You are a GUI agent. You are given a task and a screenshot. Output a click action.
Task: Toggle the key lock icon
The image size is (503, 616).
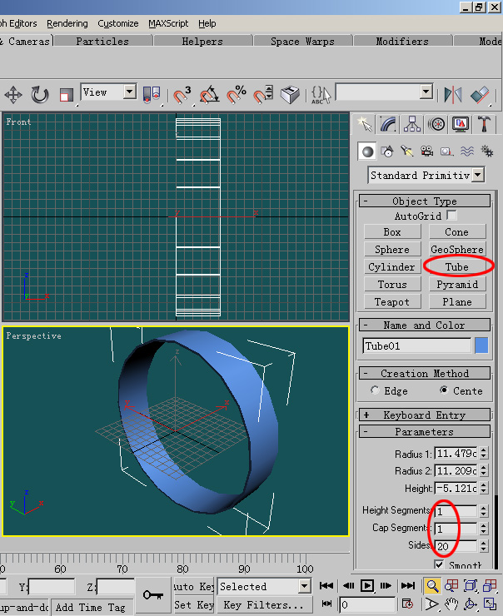coord(153,595)
